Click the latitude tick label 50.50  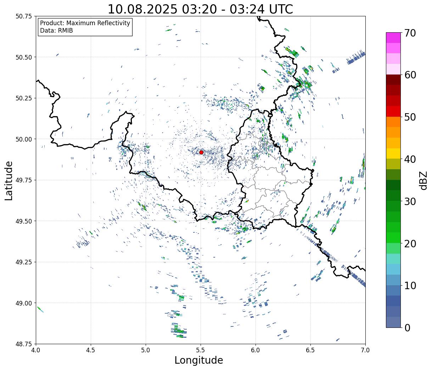pyautogui.click(x=24, y=57)
